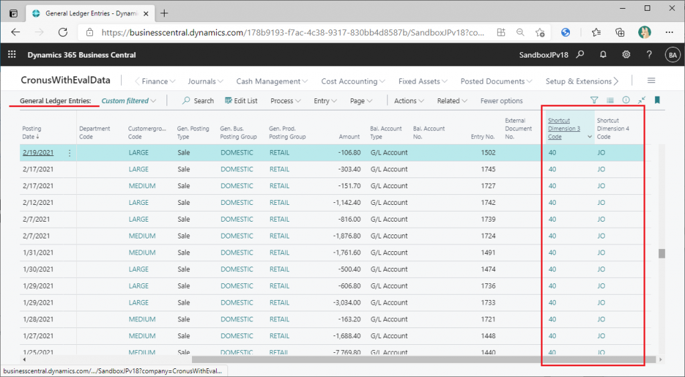This screenshot has height=377, width=685.
Task: Click Fewer options
Action: point(502,100)
